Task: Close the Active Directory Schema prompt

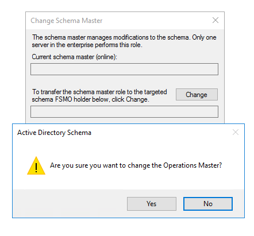Action: pos(236,132)
